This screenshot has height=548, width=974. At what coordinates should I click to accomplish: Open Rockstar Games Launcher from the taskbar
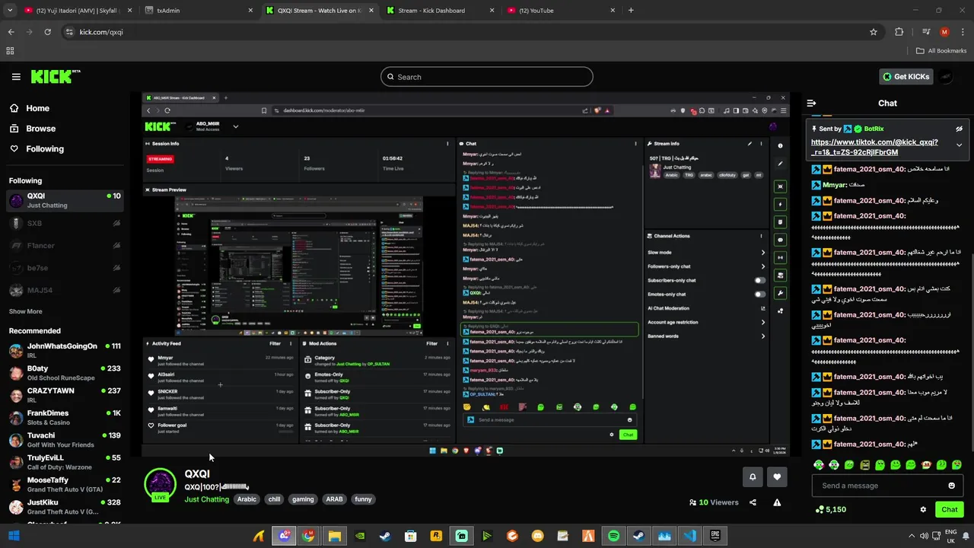tap(436, 536)
